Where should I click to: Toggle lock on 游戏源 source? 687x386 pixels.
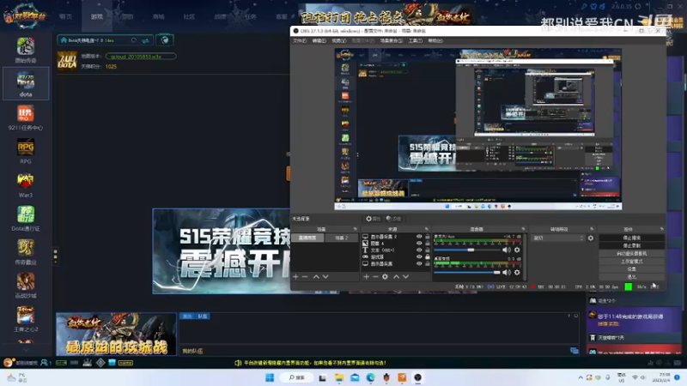pyautogui.click(x=428, y=256)
